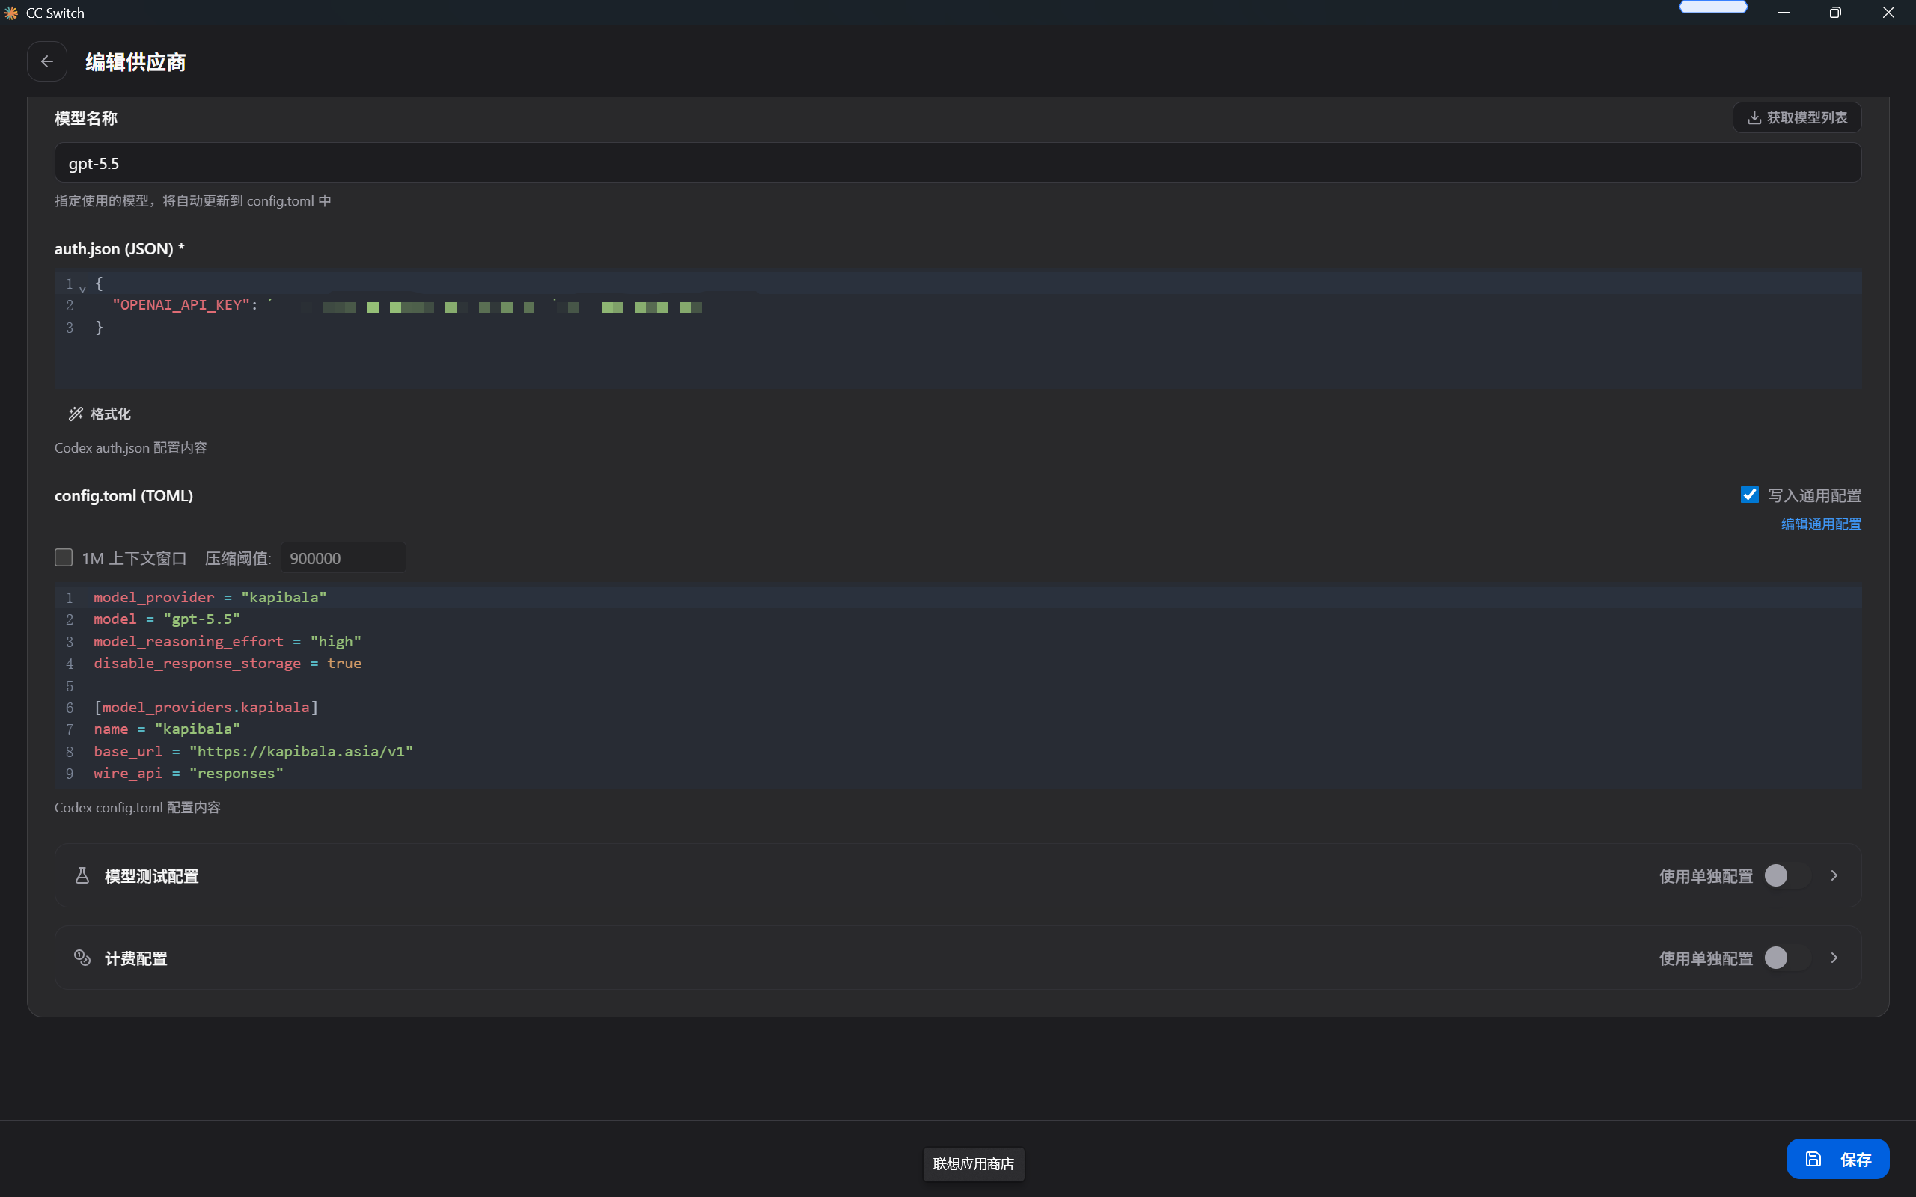This screenshot has height=1197, width=1916.
Task: Toggle 使用单独配置 for 计费配置
Action: (1787, 958)
